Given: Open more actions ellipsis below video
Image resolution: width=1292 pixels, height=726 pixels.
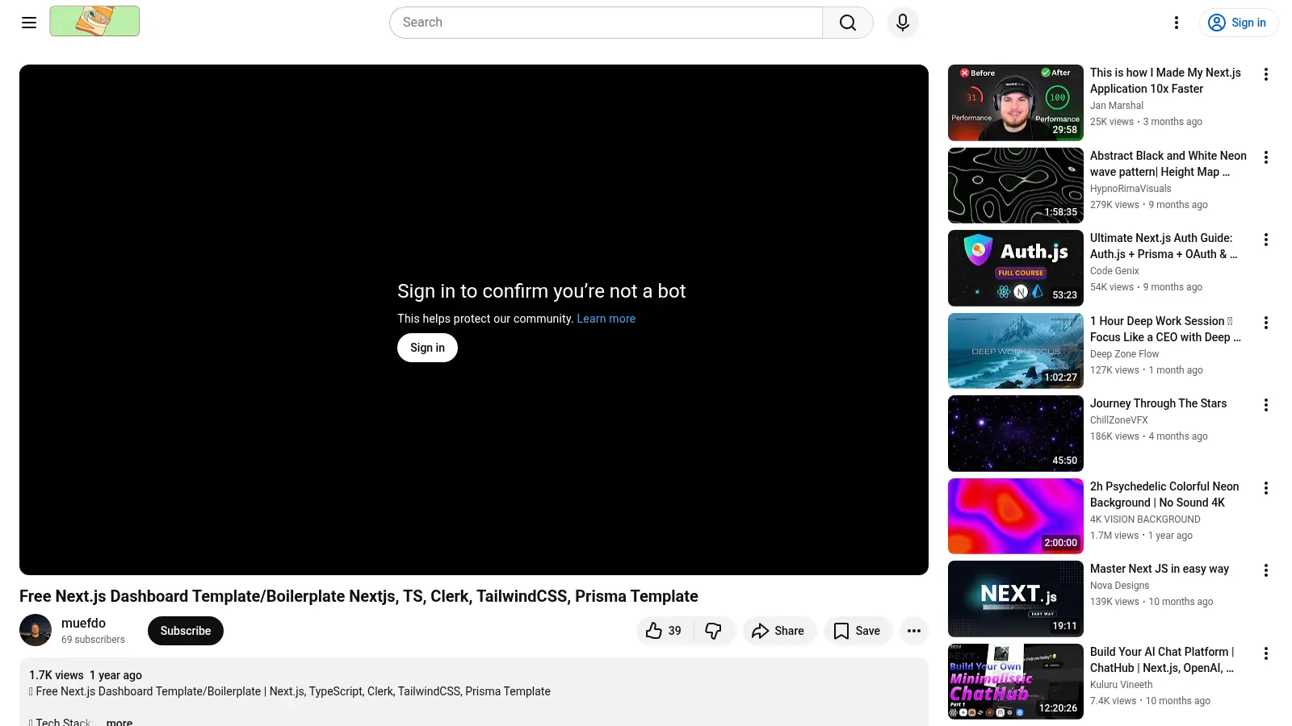Looking at the screenshot, I should point(914,631).
